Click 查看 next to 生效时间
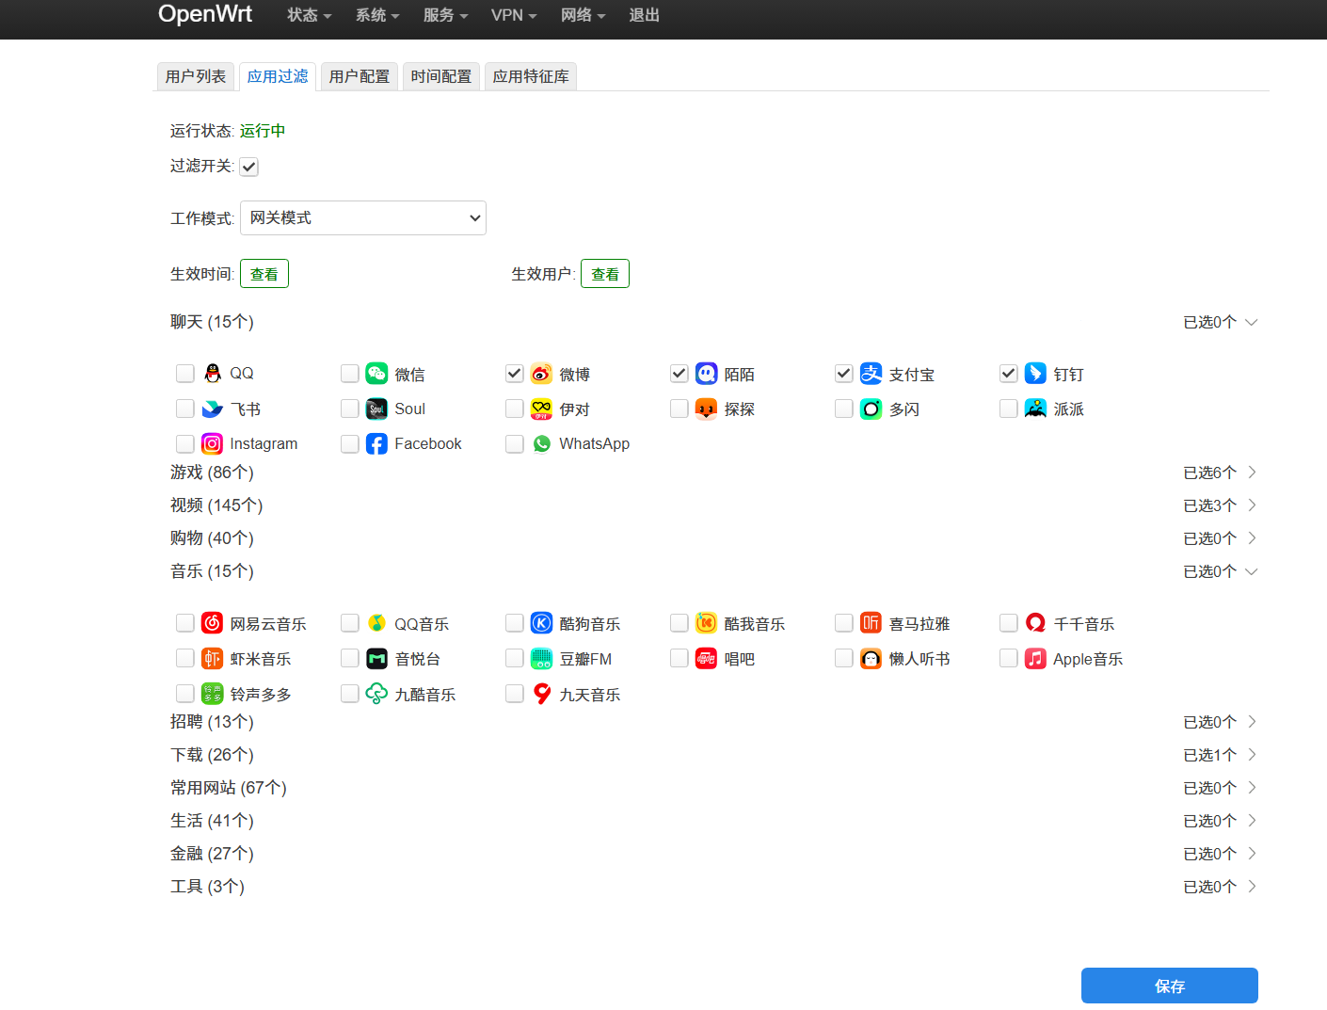 264,273
